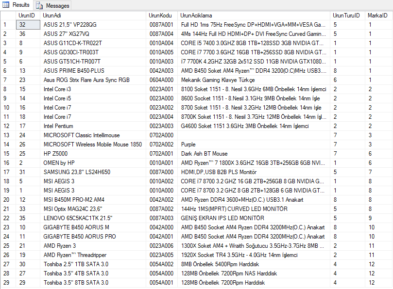Switch to the Results tab
The width and height of the screenshot is (393, 289).
click(x=17, y=5)
